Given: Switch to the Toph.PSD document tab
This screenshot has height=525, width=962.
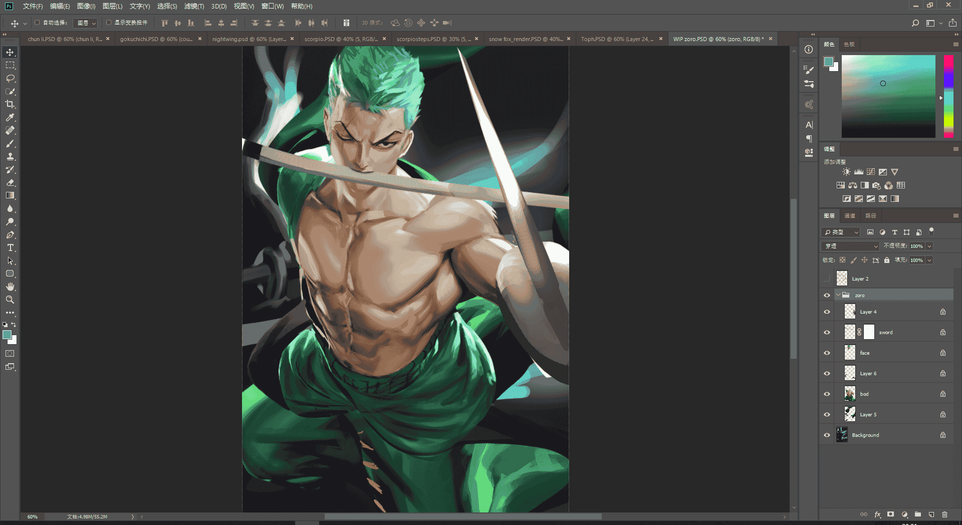Looking at the screenshot, I should pyautogui.click(x=617, y=39).
